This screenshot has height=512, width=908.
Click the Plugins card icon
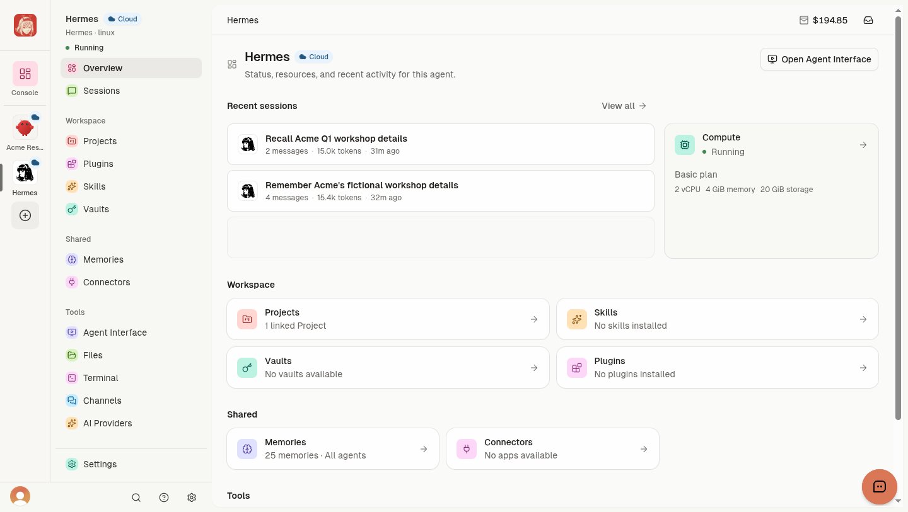pos(576,368)
